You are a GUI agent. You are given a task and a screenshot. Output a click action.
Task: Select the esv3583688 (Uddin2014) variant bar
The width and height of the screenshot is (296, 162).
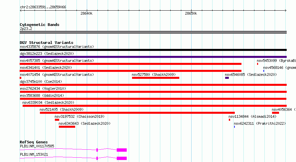[x=153, y=99]
